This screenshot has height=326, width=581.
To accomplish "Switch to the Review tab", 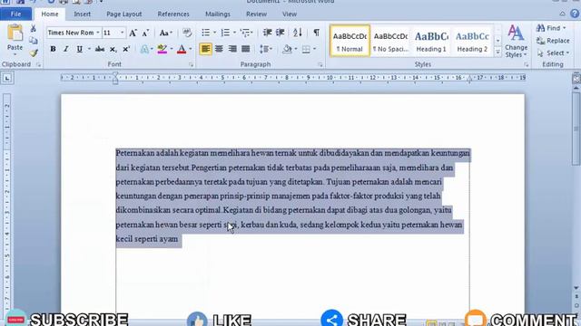I will (x=256, y=14).
